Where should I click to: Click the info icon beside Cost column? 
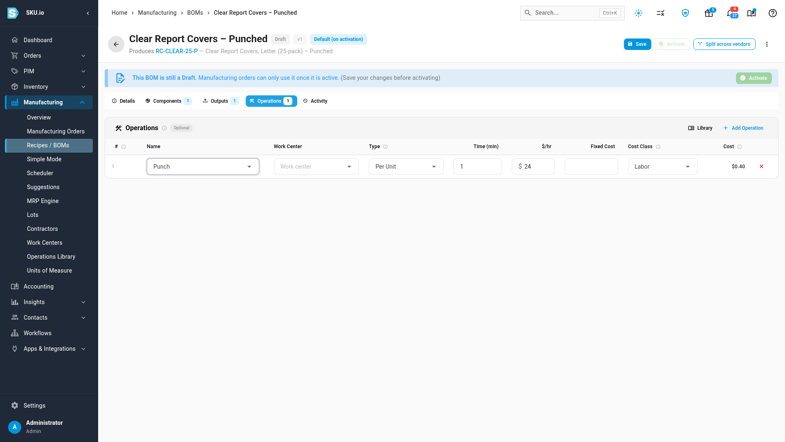[740, 147]
